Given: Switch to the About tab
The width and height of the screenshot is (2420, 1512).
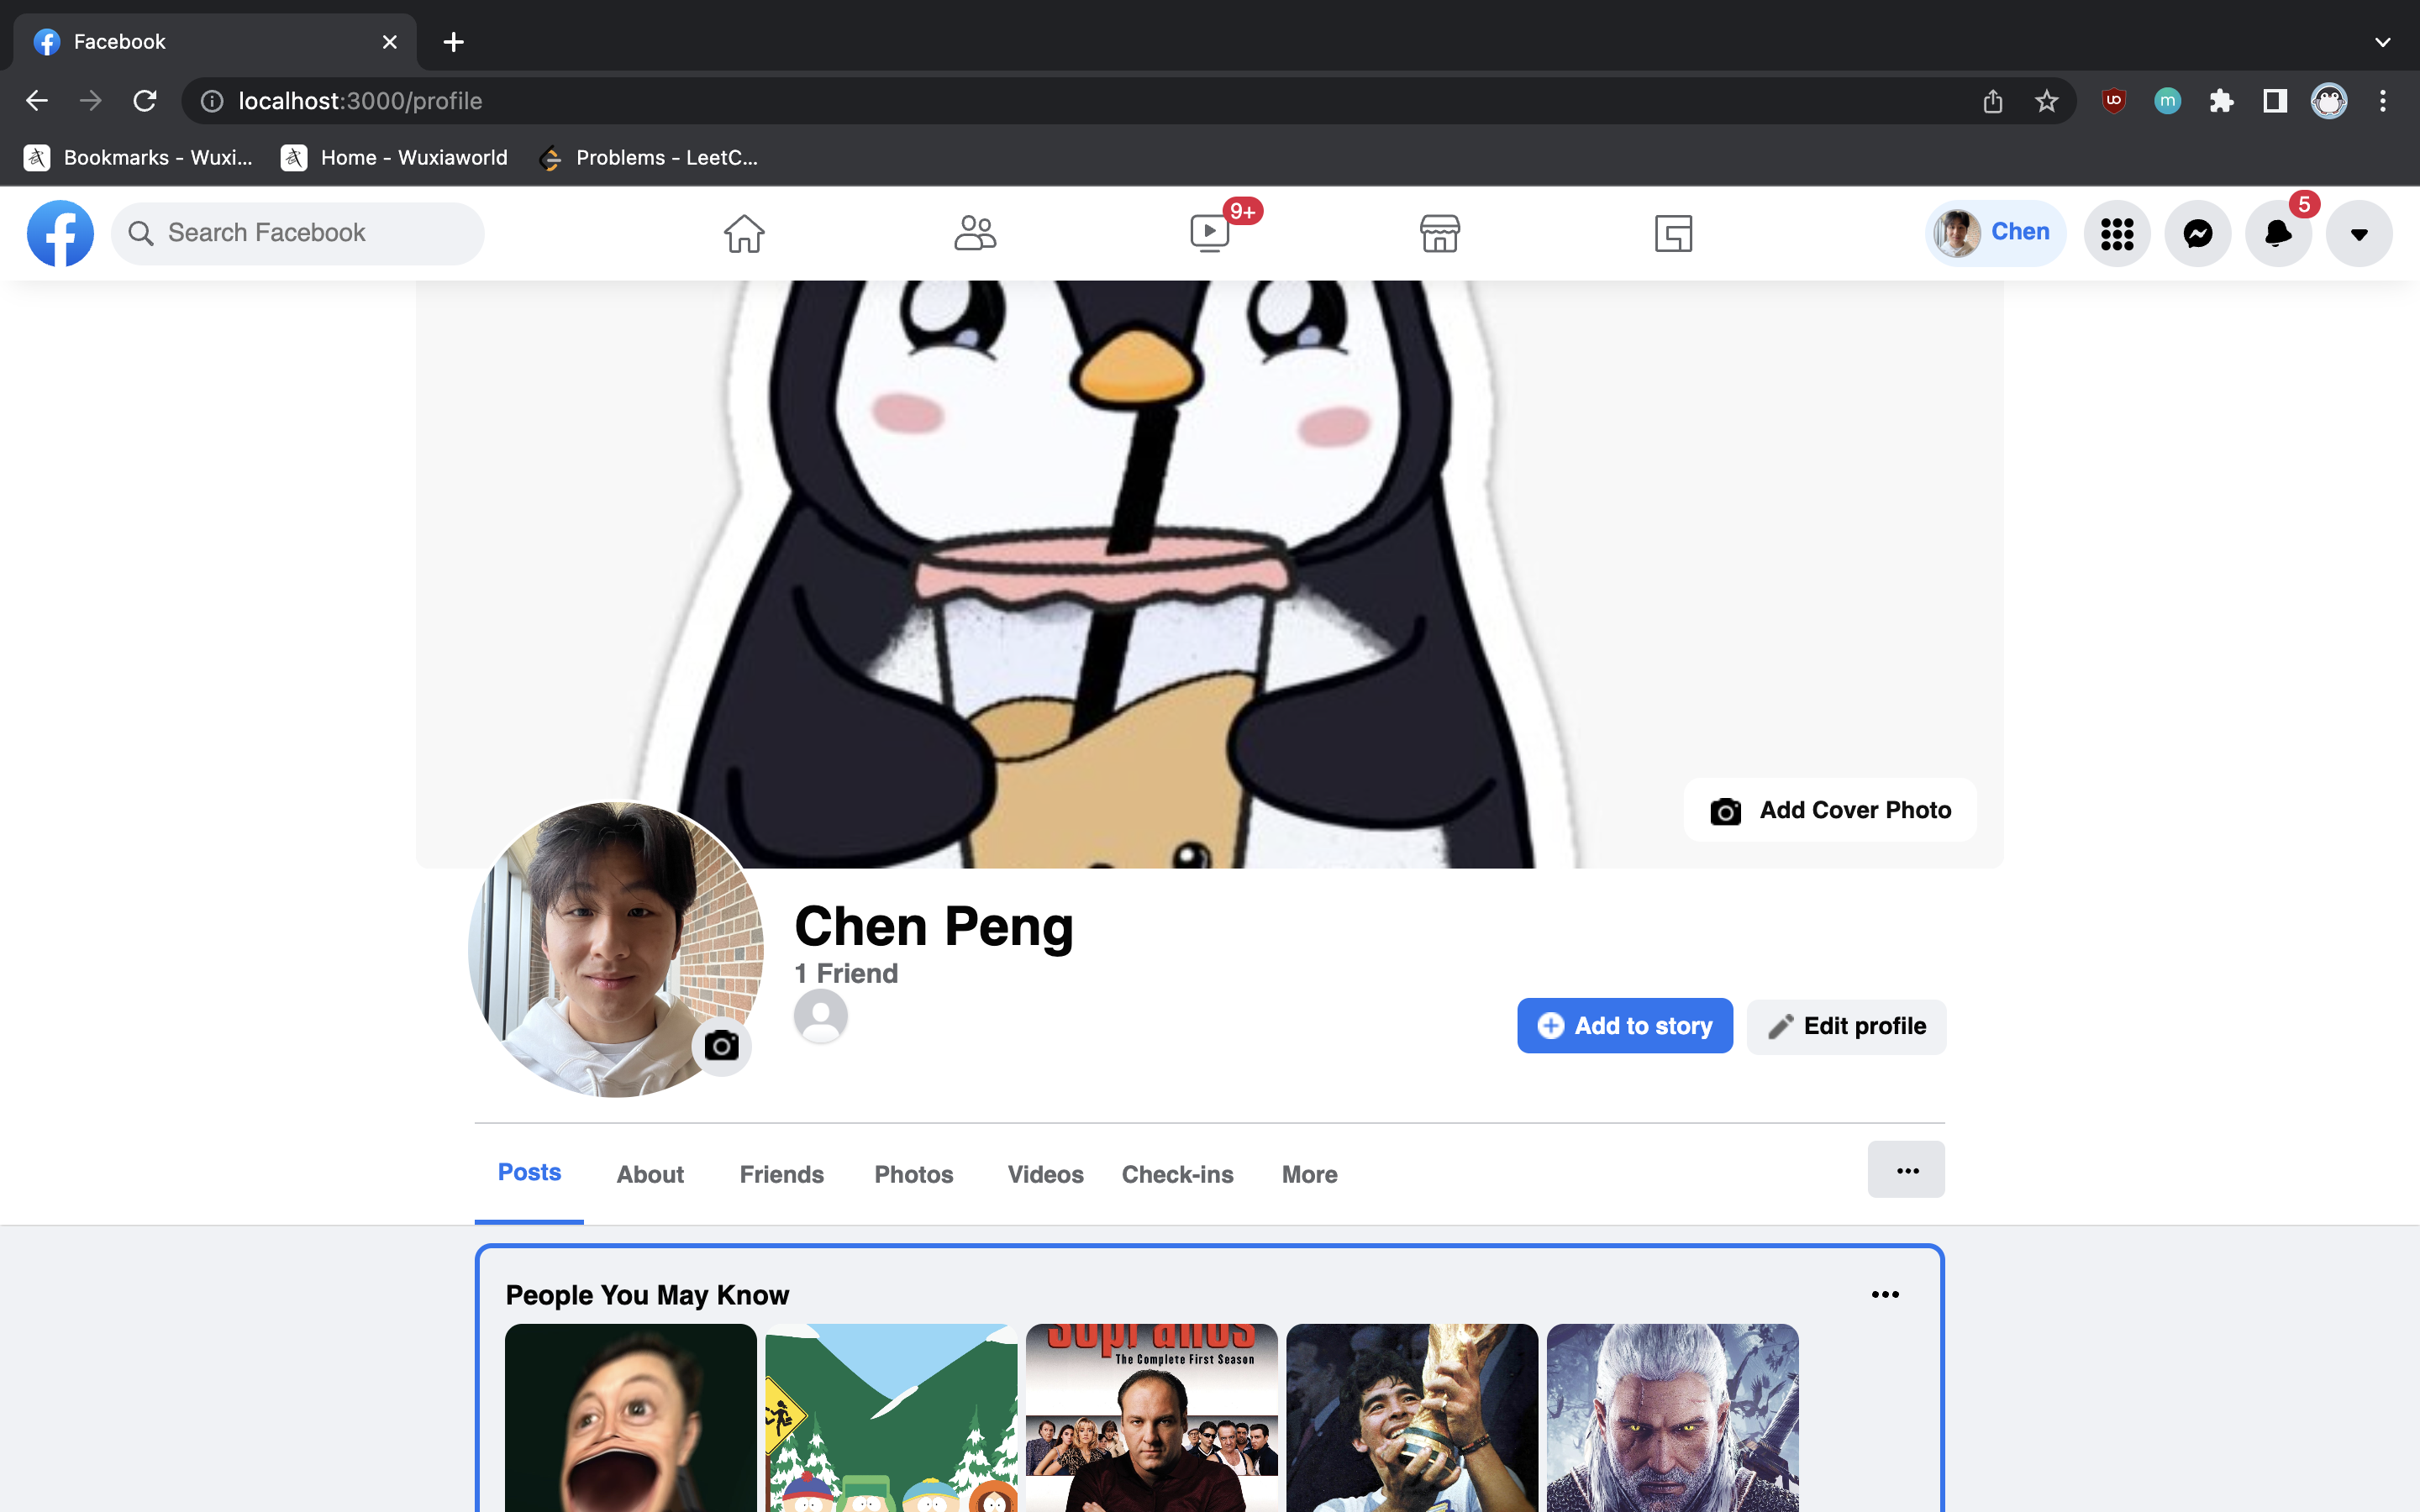Looking at the screenshot, I should (650, 1174).
